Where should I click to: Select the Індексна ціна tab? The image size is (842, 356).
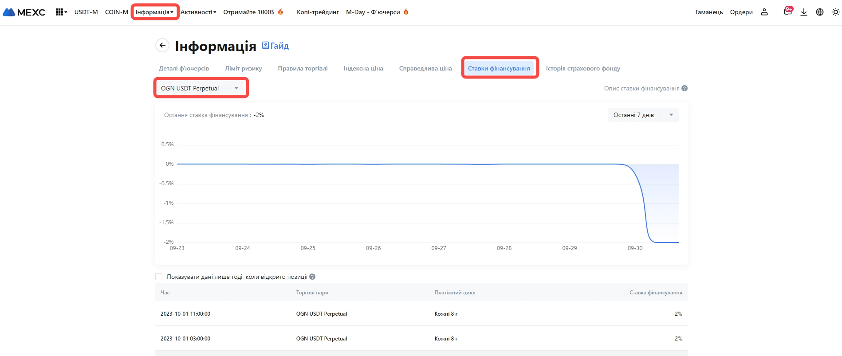click(x=363, y=68)
